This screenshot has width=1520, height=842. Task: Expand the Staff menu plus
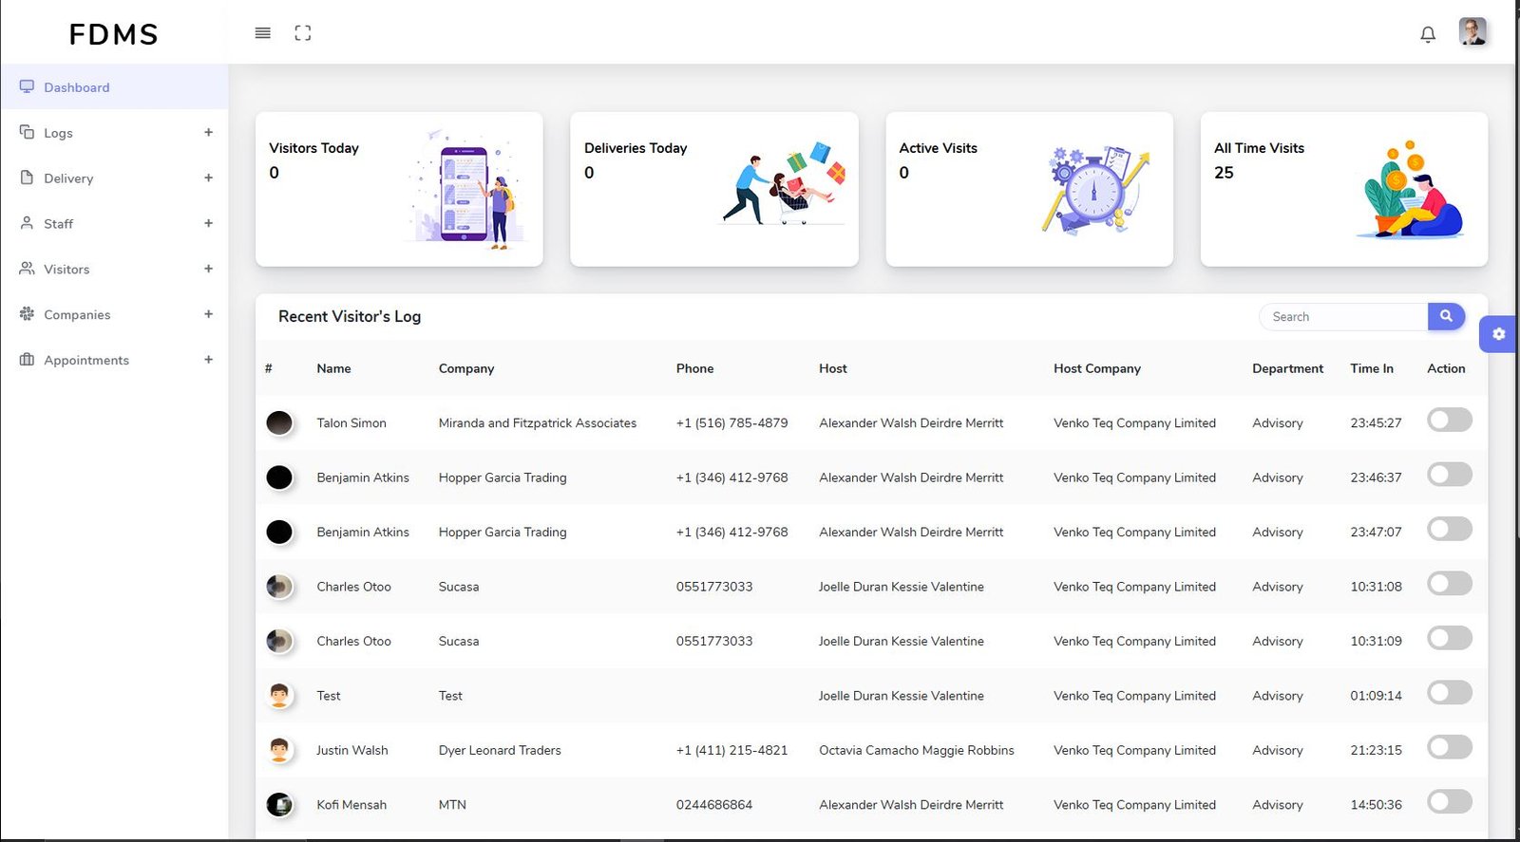tap(208, 223)
